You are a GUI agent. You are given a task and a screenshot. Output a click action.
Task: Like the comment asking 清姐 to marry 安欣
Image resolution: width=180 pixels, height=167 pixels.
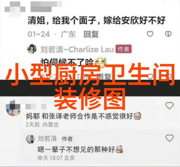150,34
